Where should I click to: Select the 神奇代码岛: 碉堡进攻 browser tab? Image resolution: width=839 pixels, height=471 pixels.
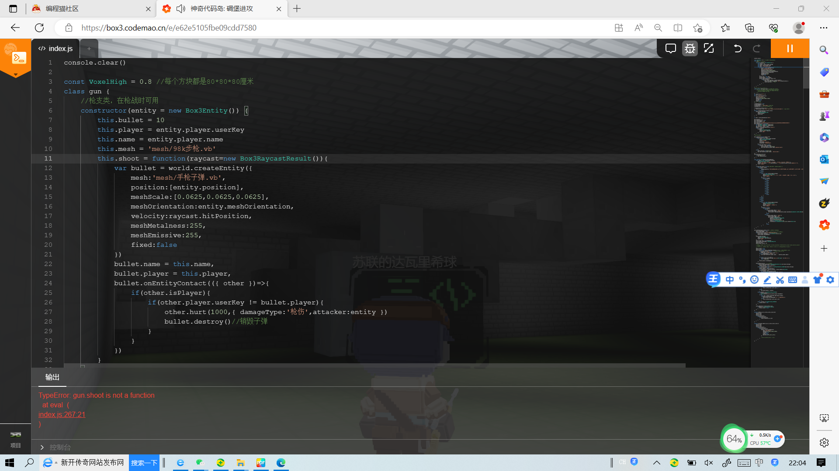(222, 9)
